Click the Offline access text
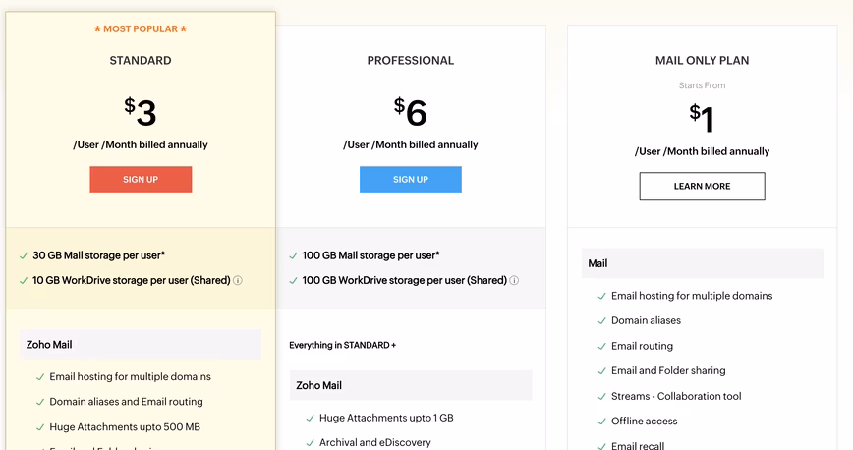This screenshot has height=450, width=853. tap(644, 422)
